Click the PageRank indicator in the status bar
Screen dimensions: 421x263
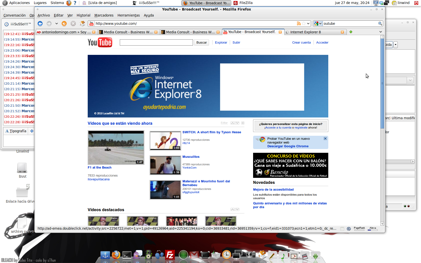359,228
